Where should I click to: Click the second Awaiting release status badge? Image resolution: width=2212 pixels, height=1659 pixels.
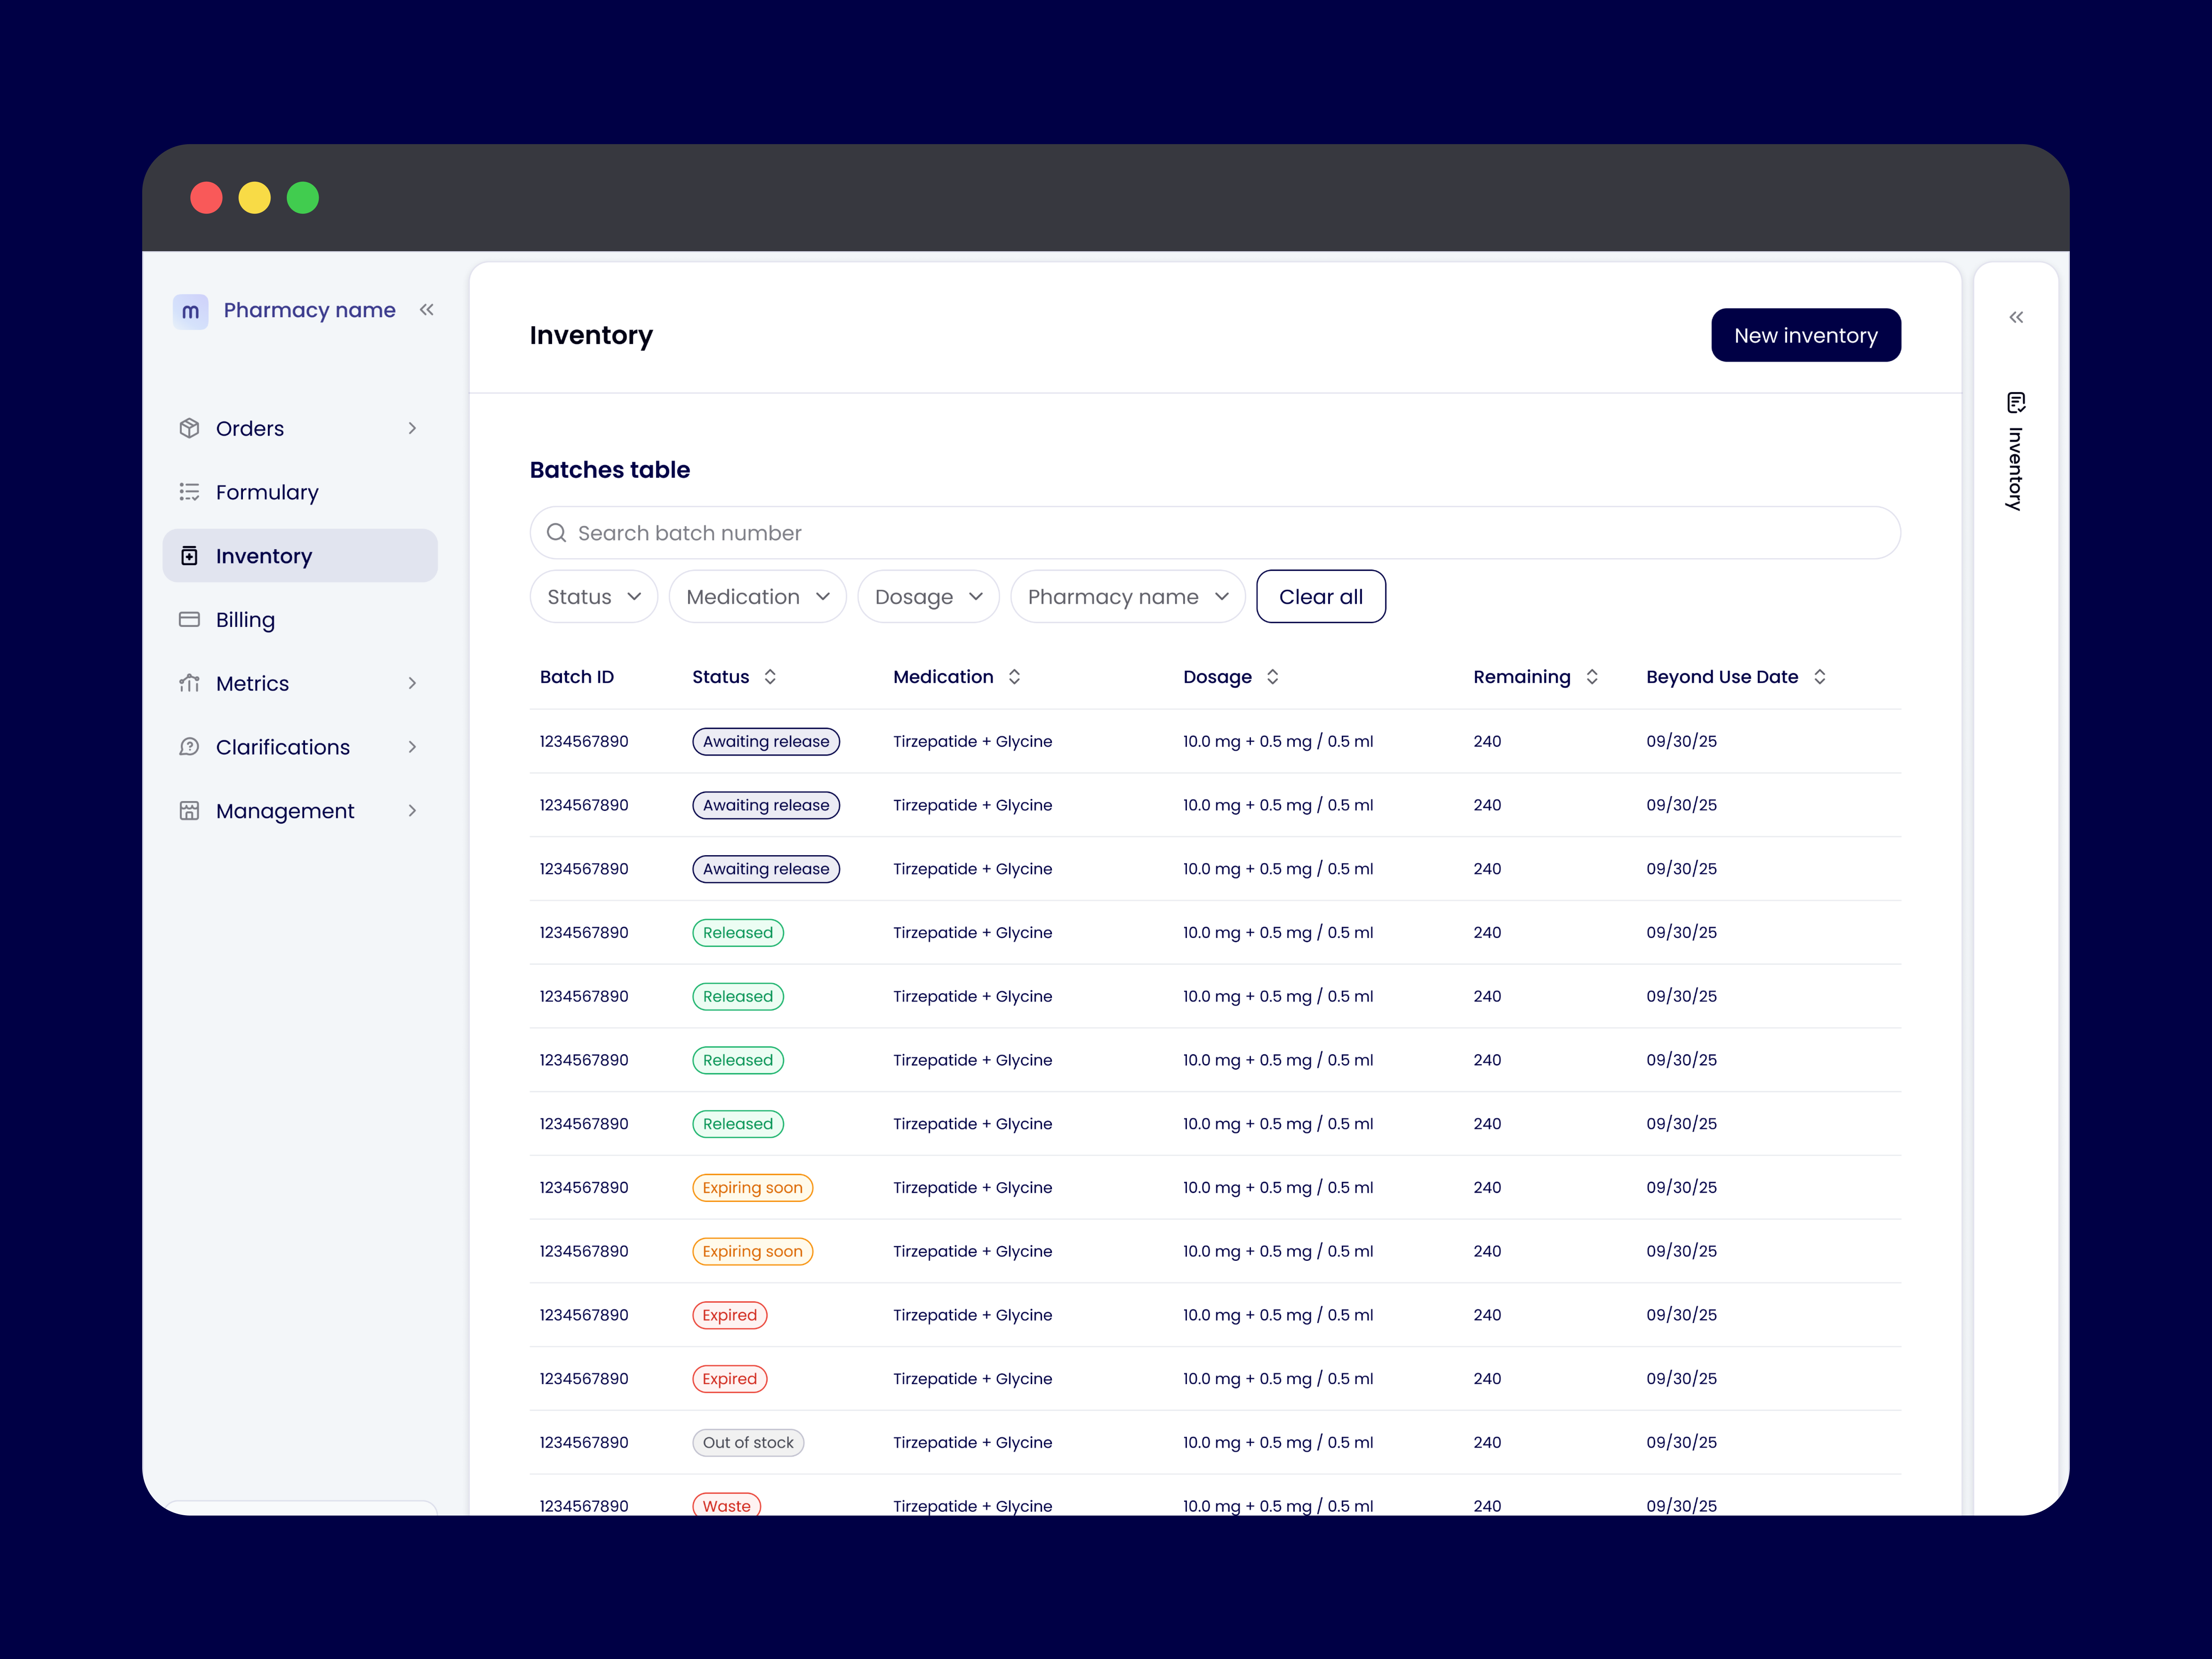pyautogui.click(x=766, y=805)
